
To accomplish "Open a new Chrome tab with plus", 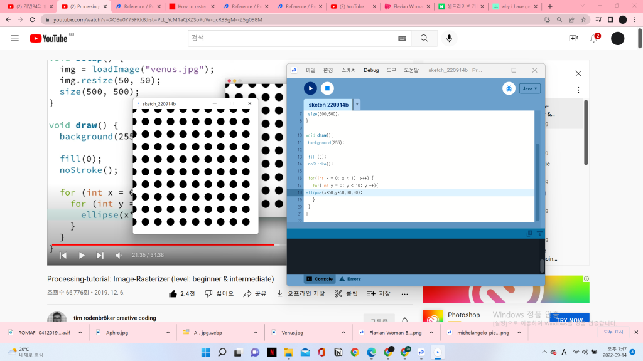I will point(550,6).
